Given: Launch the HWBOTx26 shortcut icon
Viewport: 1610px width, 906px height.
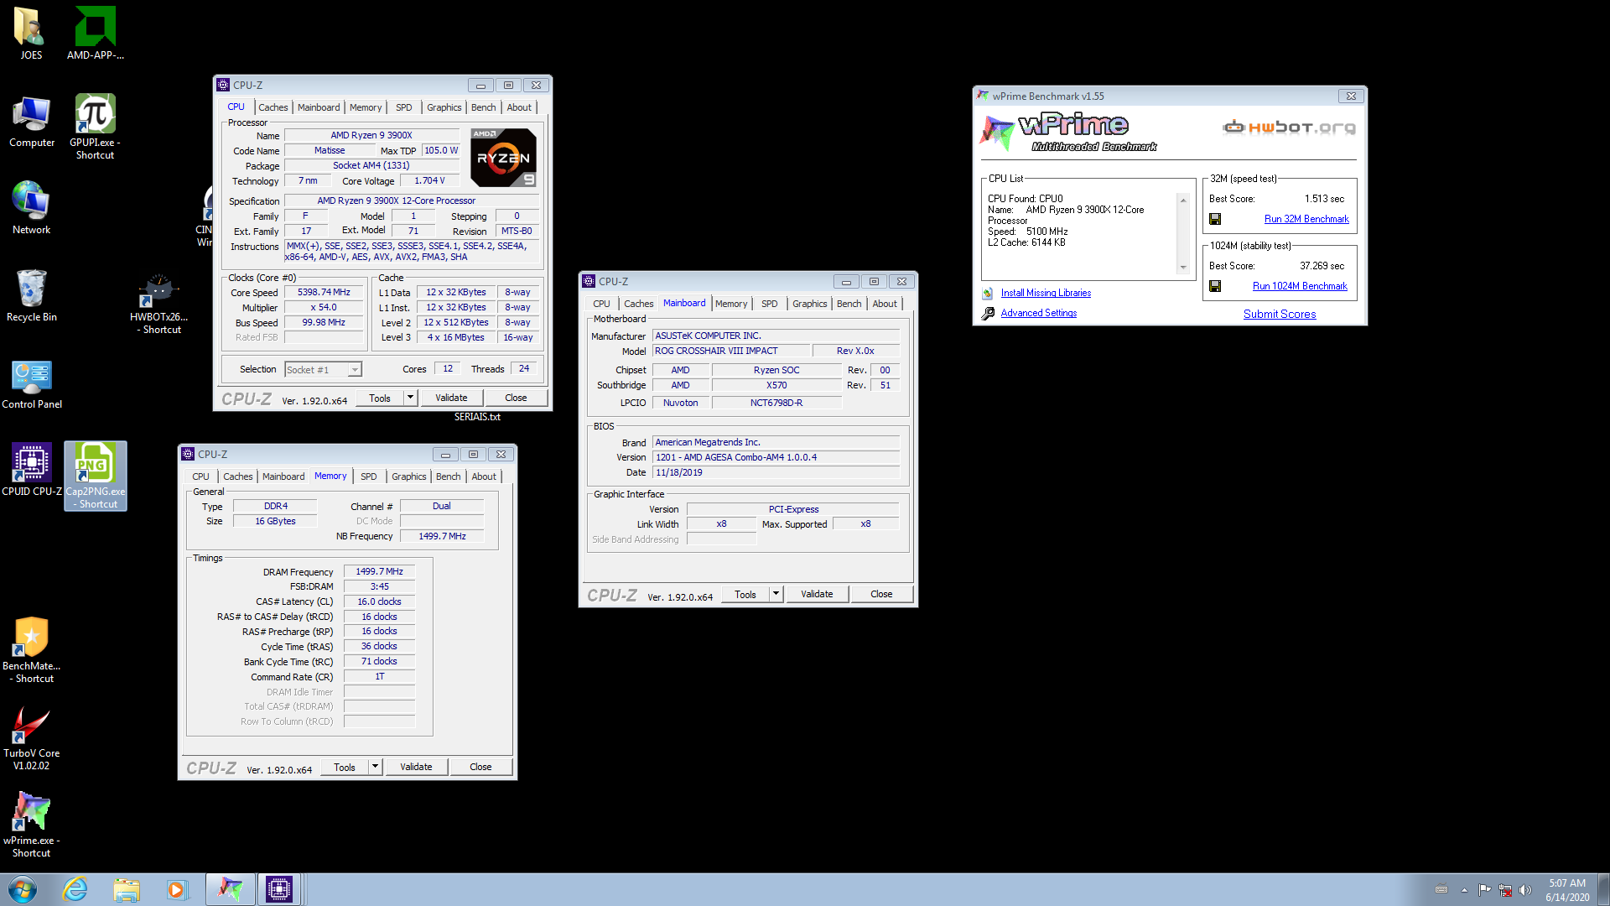Looking at the screenshot, I should tap(158, 304).
